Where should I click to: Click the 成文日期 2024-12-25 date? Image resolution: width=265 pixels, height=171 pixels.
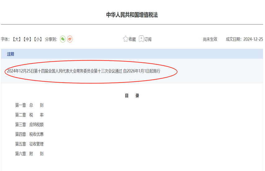[244, 39]
